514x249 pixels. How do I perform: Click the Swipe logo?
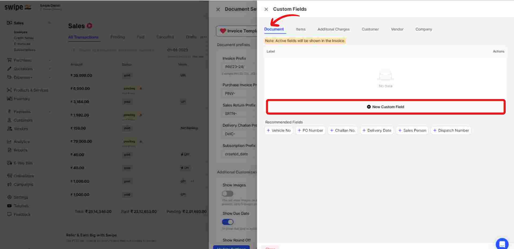(18, 7)
